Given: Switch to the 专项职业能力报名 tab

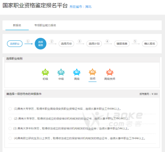Looking at the screenshot, I should [45, 25].
